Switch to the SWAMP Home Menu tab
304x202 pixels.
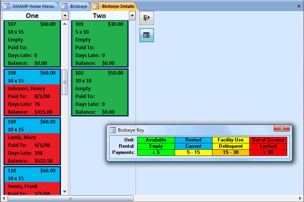point(30,6)
